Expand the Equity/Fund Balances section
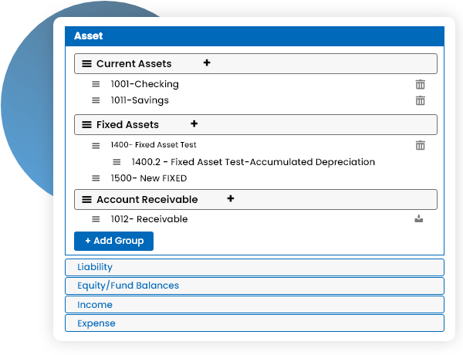This screenshot has height=355, width=463. coord(255,286)
